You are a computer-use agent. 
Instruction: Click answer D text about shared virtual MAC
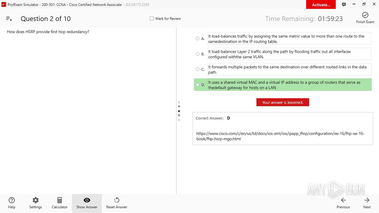coord(289,85)
